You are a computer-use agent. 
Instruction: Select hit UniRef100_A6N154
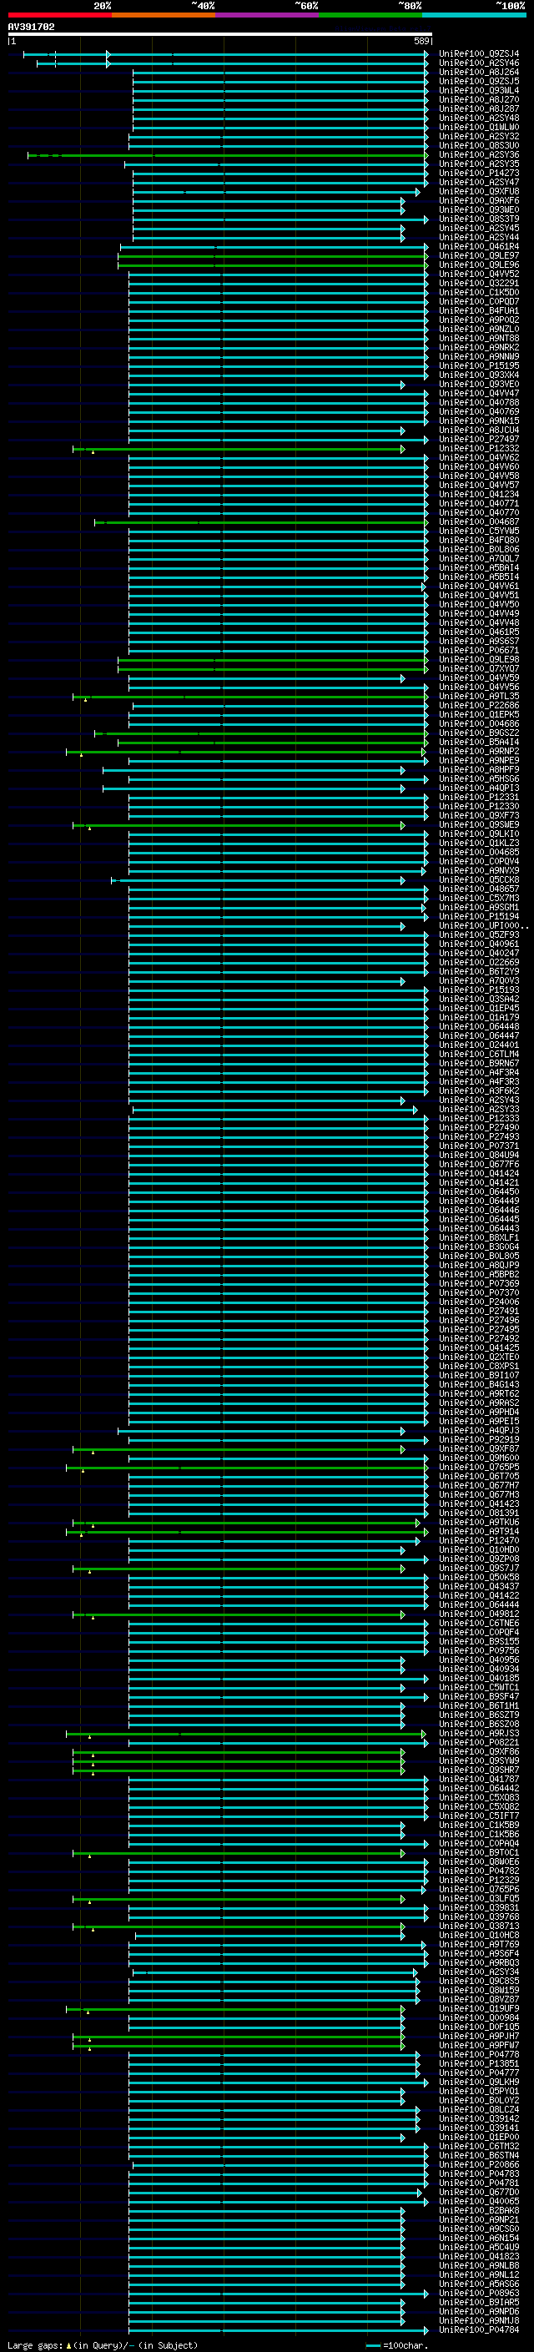click(479, 2238)
